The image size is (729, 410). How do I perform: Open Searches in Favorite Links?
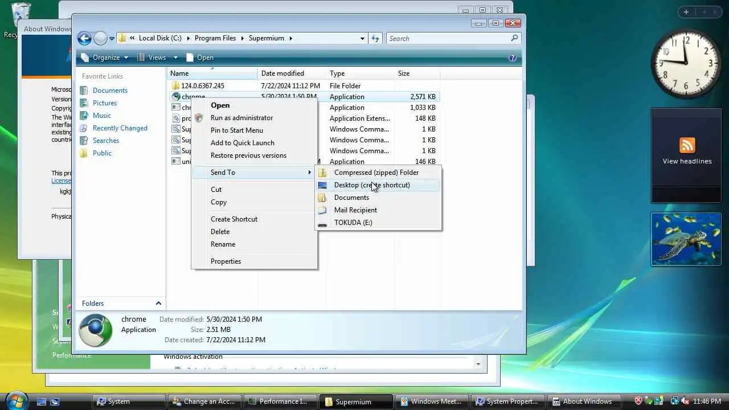pyautogui.click(x=106, y=141)
